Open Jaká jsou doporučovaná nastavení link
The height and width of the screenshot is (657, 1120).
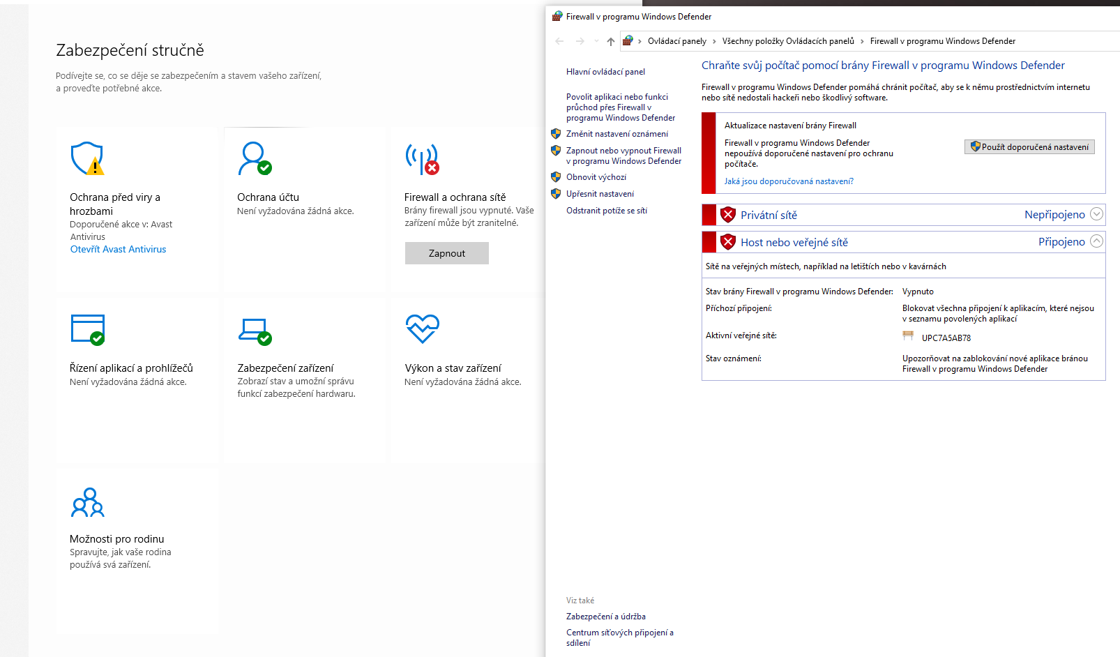coord(789,181)
